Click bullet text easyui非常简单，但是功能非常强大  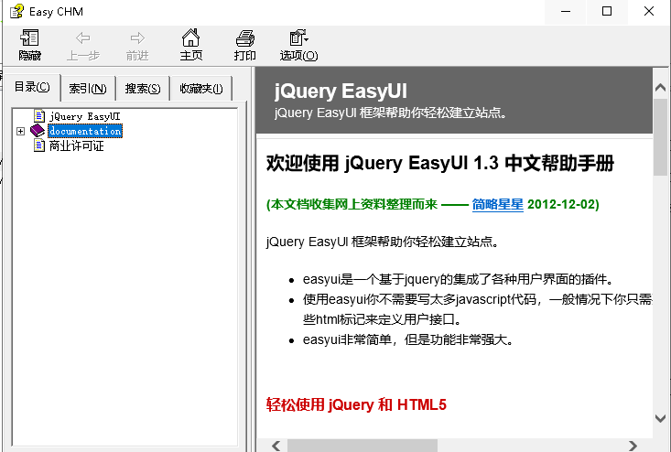click(x=408, y=340)
